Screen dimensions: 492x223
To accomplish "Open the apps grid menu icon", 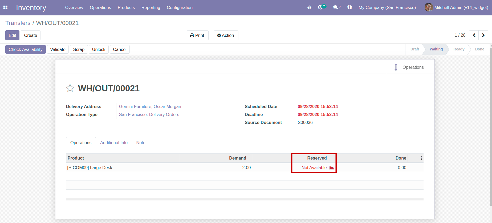I will pos(5,7).
